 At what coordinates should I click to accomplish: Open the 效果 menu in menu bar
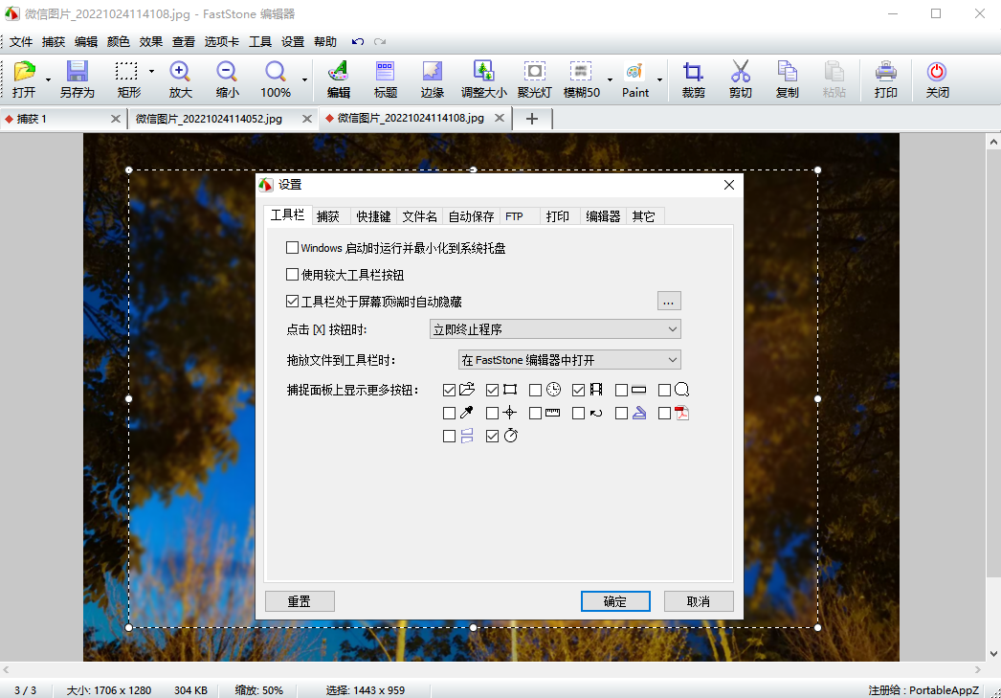(151, 42)
